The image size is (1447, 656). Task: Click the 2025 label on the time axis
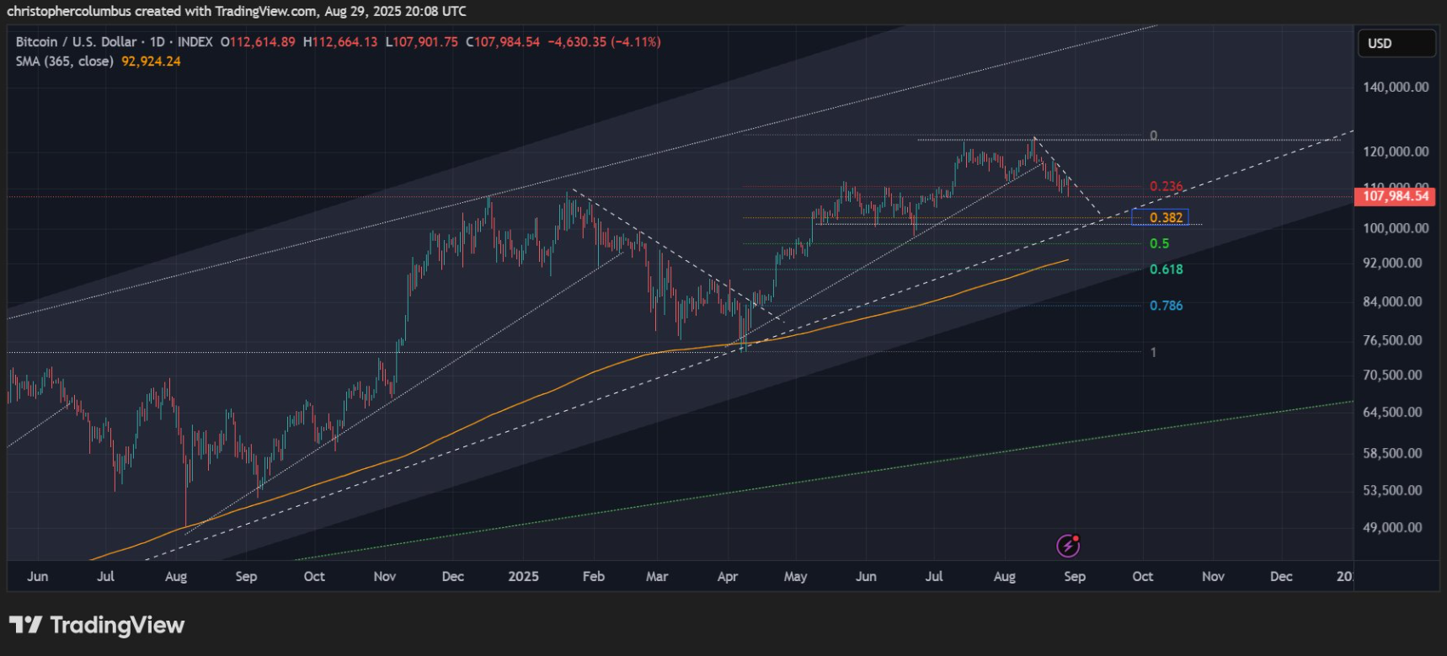click(x=523, y=577)
